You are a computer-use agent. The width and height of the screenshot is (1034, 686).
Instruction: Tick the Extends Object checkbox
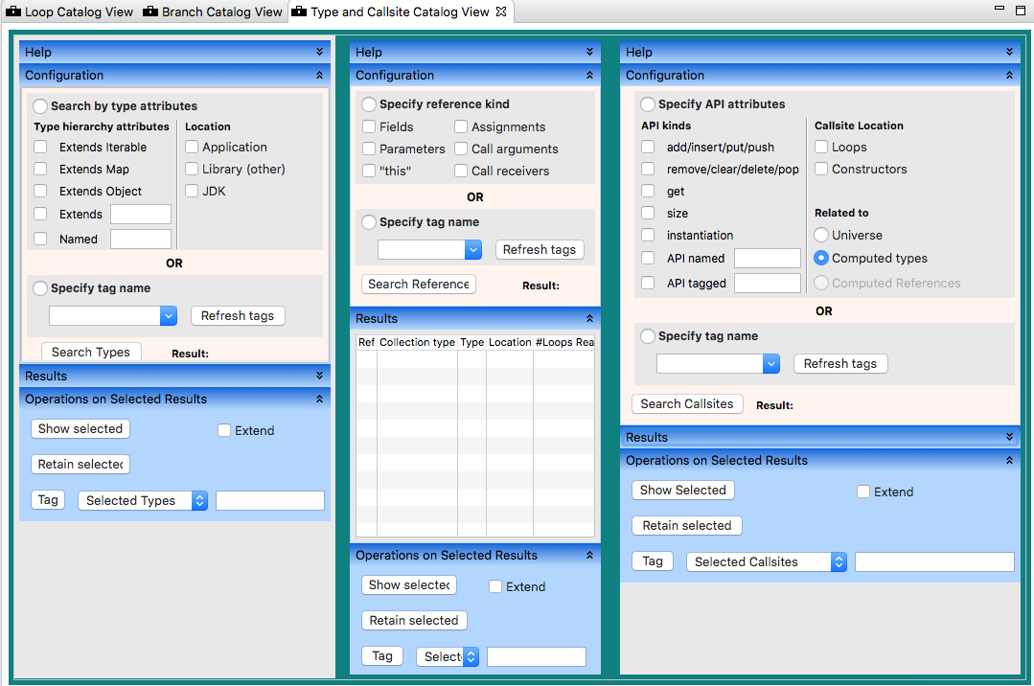coord(41,191)
